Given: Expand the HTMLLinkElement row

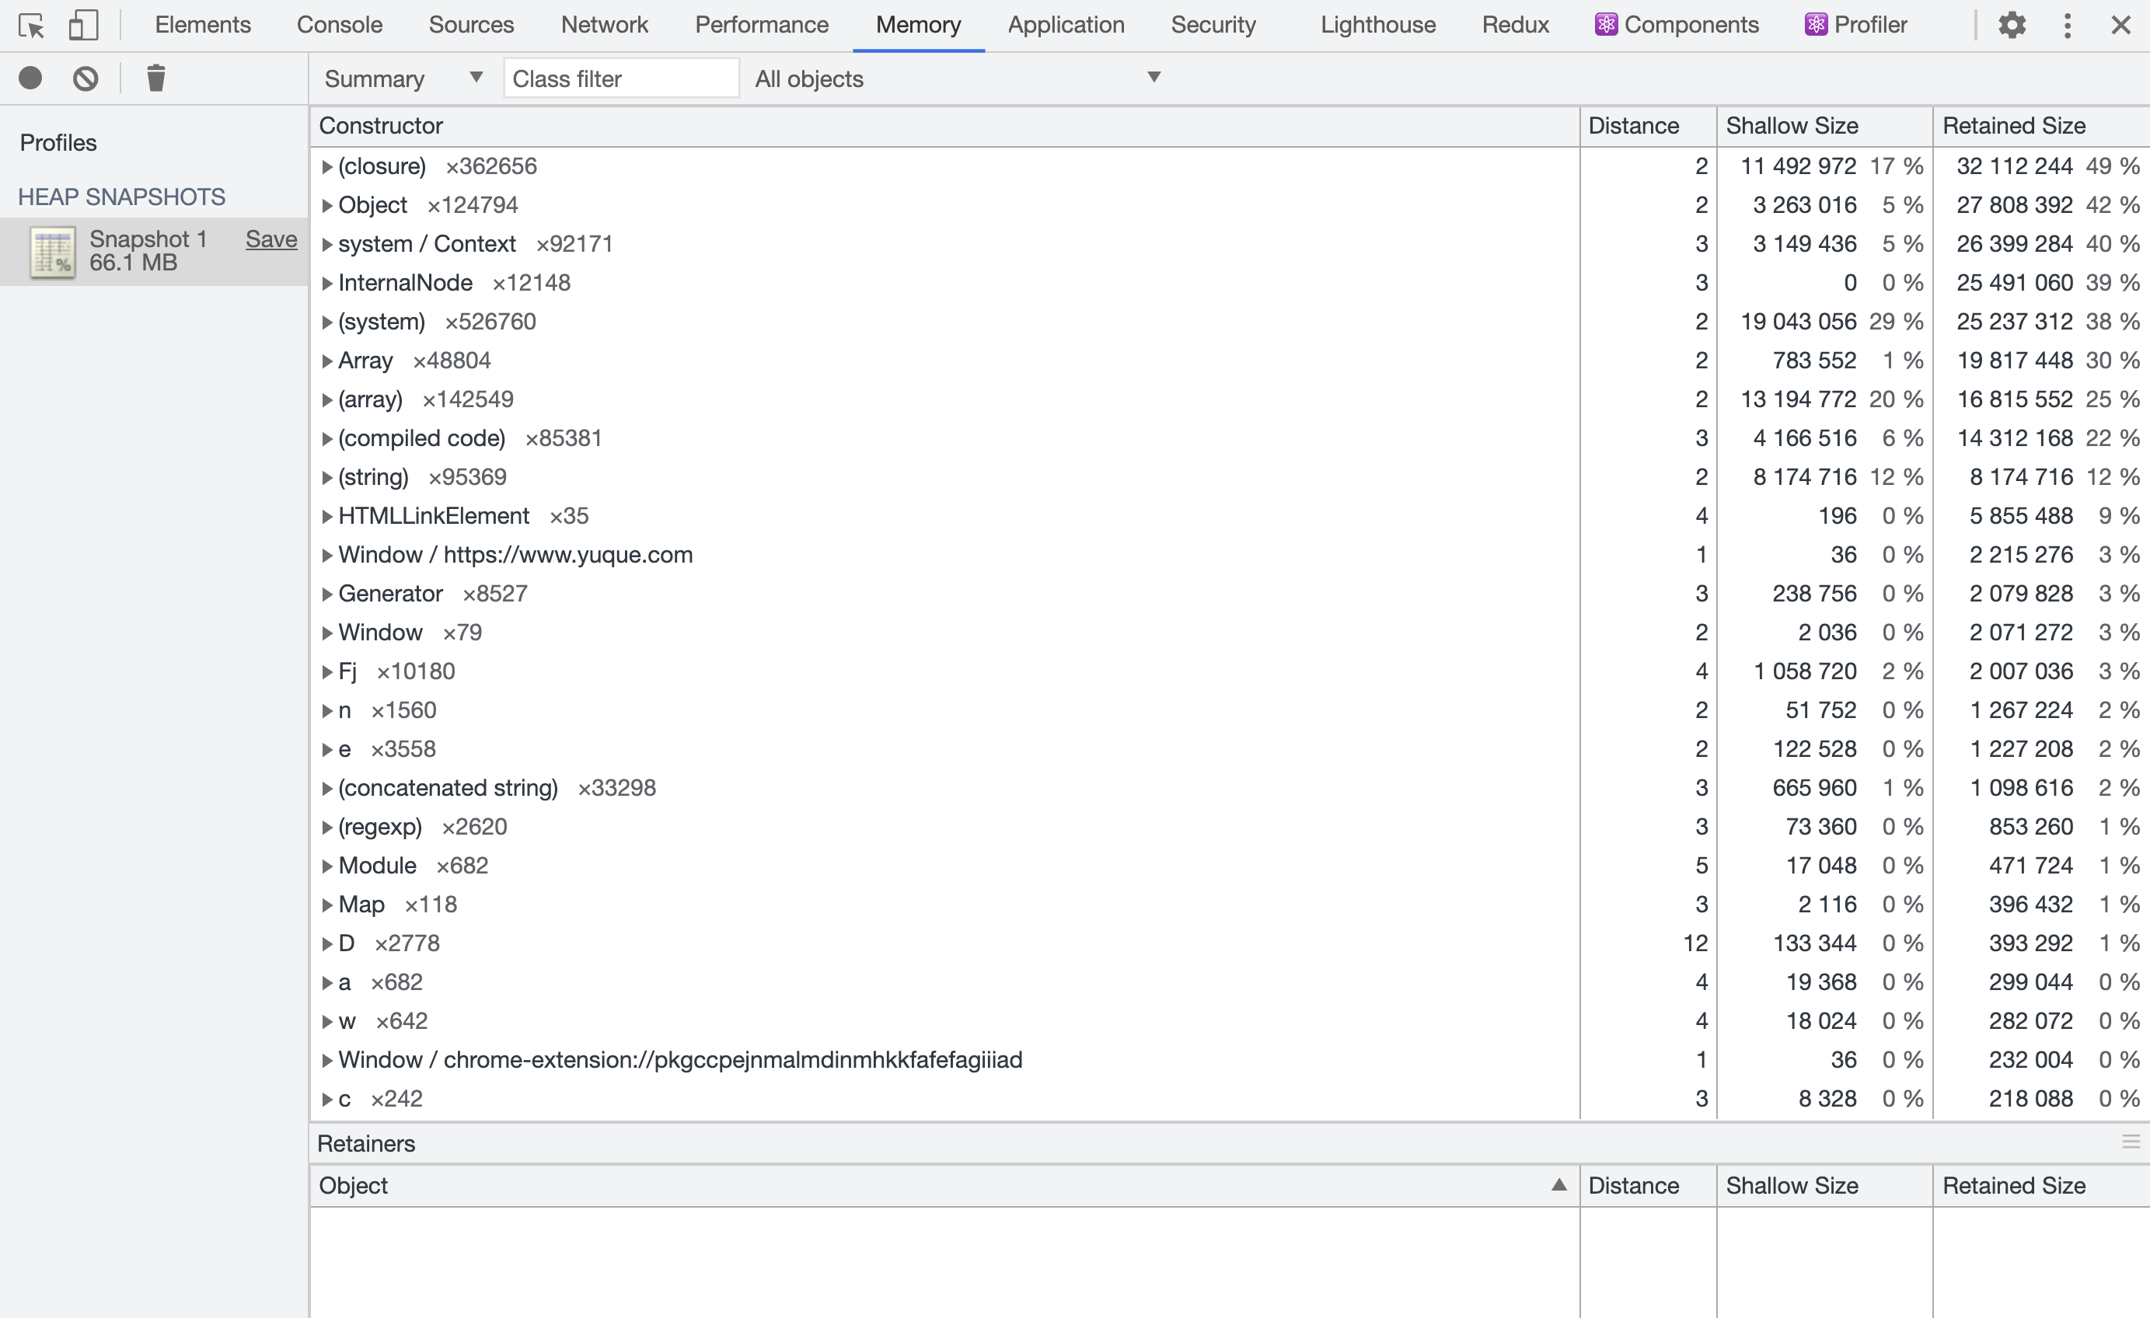Looking at the screenshot, I should (327, 516).
